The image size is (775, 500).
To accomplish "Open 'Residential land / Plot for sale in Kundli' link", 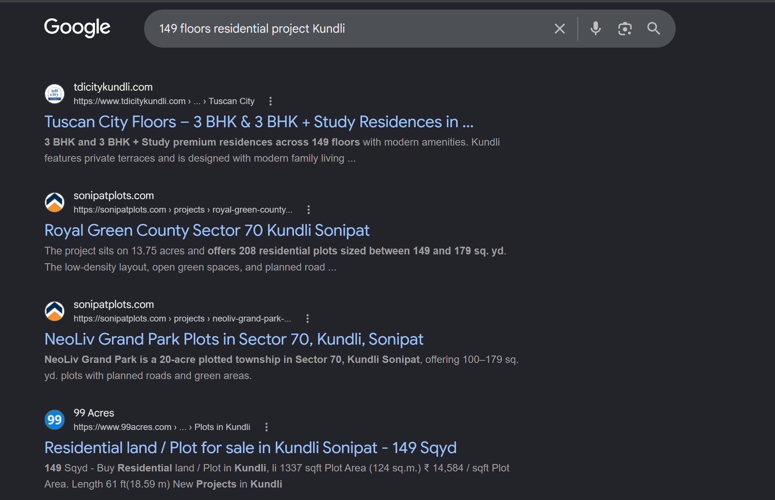I will (x=250, y=448).
